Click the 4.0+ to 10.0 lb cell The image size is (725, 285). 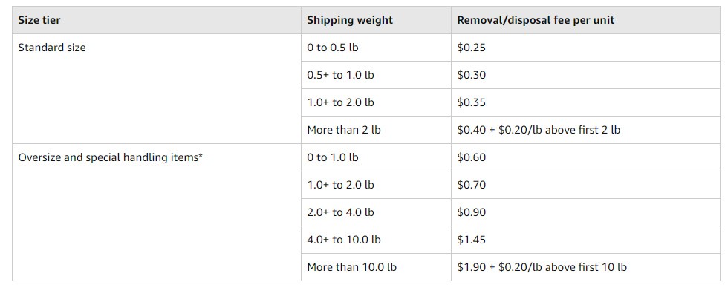(x=376, y=240)
